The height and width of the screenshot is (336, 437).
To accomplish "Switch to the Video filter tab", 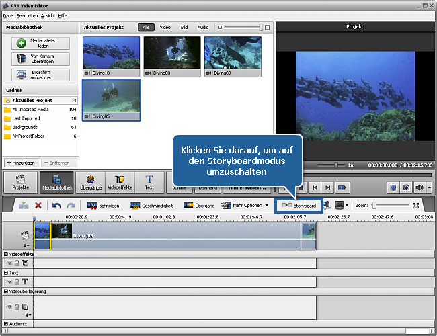I will click(x=165, y=28).
